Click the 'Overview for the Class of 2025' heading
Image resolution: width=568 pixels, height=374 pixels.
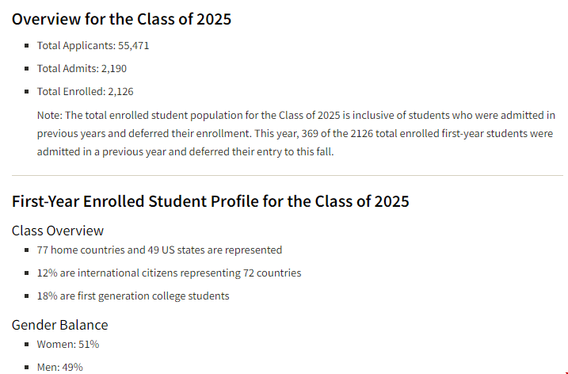[121, 19]
